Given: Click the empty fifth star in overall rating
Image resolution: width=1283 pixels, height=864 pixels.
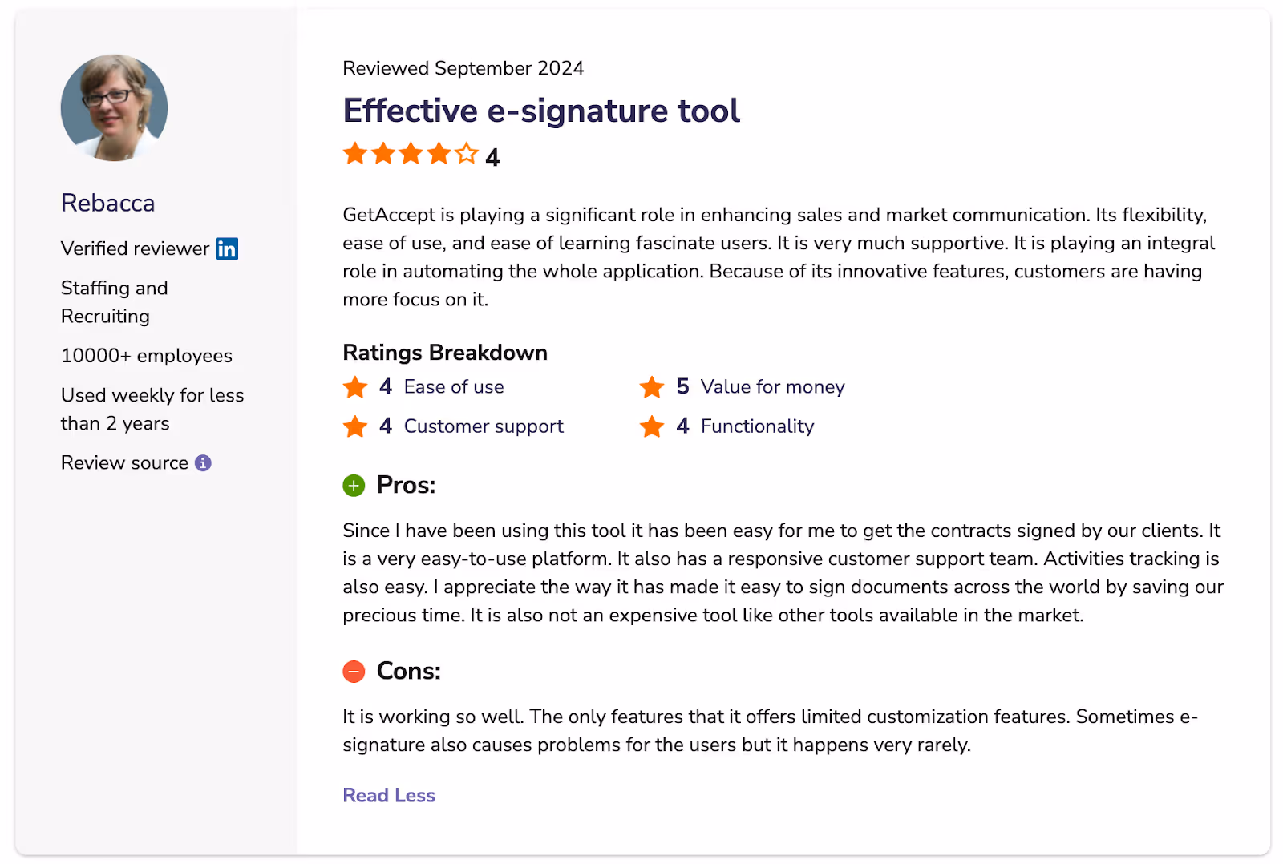Looking at the screenshot, I should pyautogui.click(x=465, y=152).
